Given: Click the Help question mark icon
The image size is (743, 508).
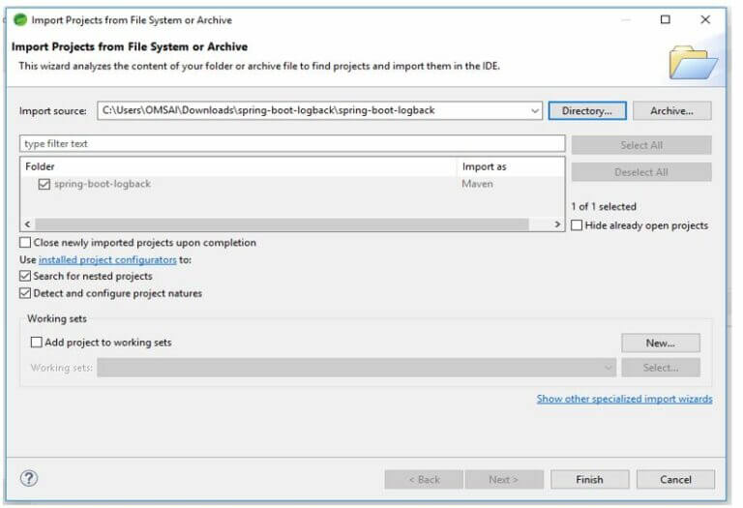Looking at the screenshot, I should point(29,478).
